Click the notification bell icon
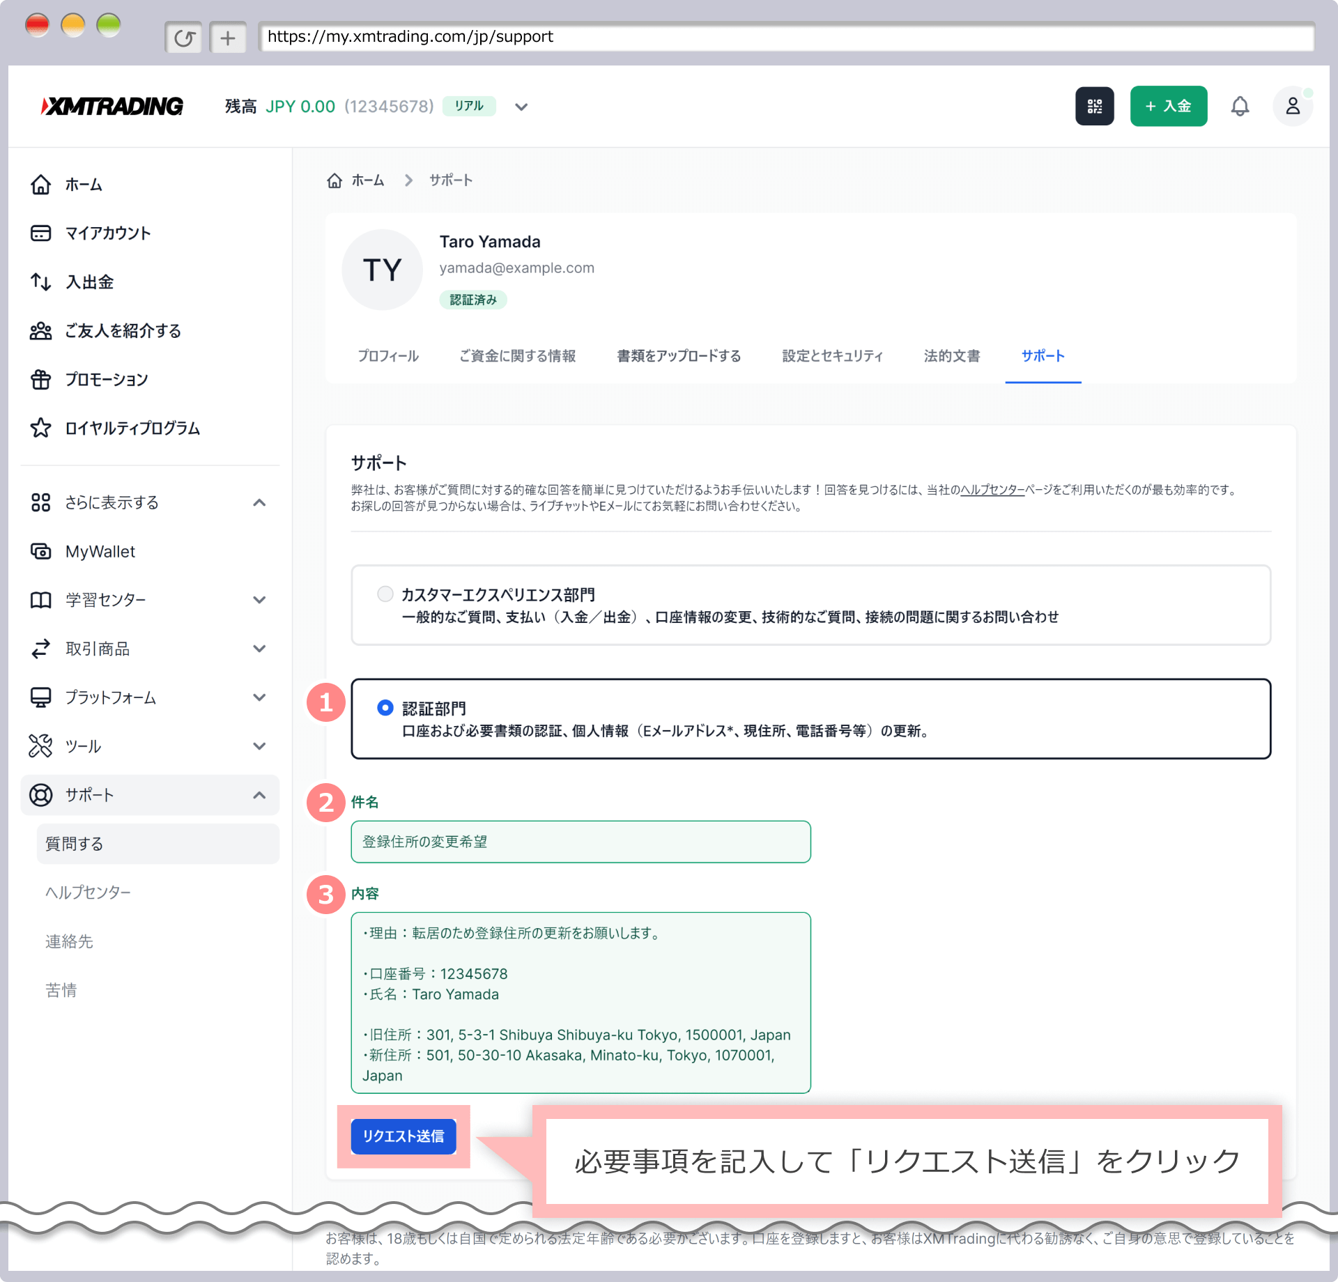This screenshot has height=1282, width=1338. pos(1240,107)
